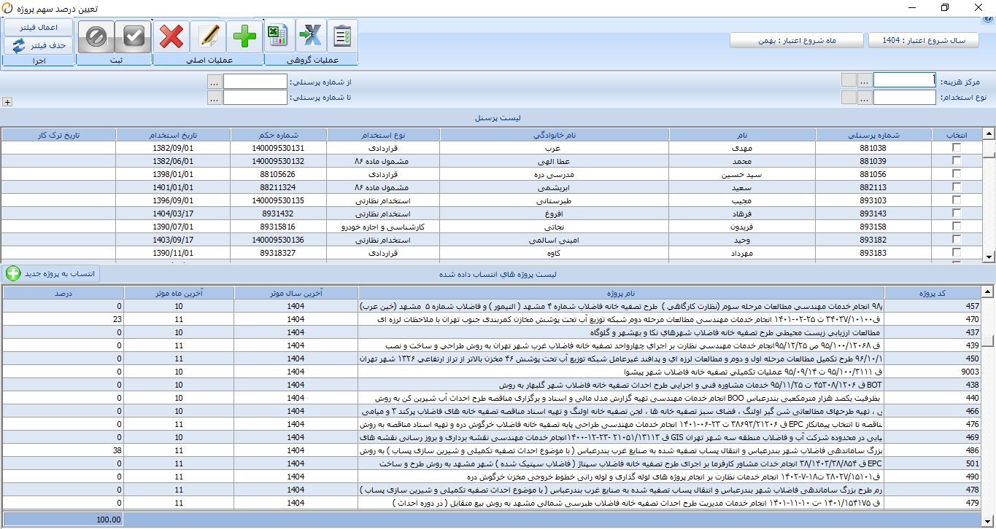Screen dimensions: 996x529
Task: Click the Excel spreadsheet chart icon
Action: click(x=279, y=36)
